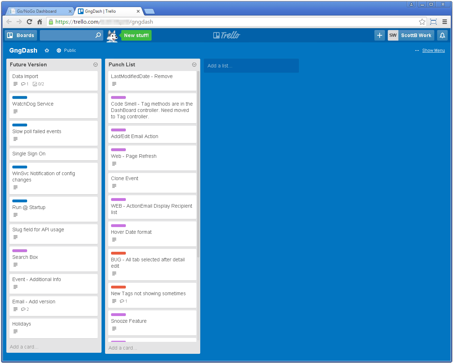Star the GngDash board

coord(47,50)
